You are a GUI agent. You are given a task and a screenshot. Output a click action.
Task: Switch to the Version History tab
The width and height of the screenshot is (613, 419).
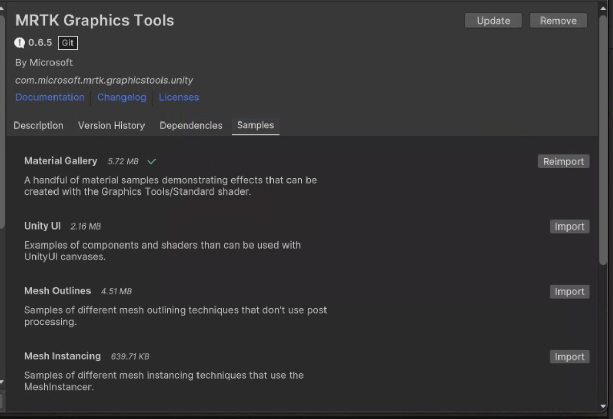tap(112, 126)
